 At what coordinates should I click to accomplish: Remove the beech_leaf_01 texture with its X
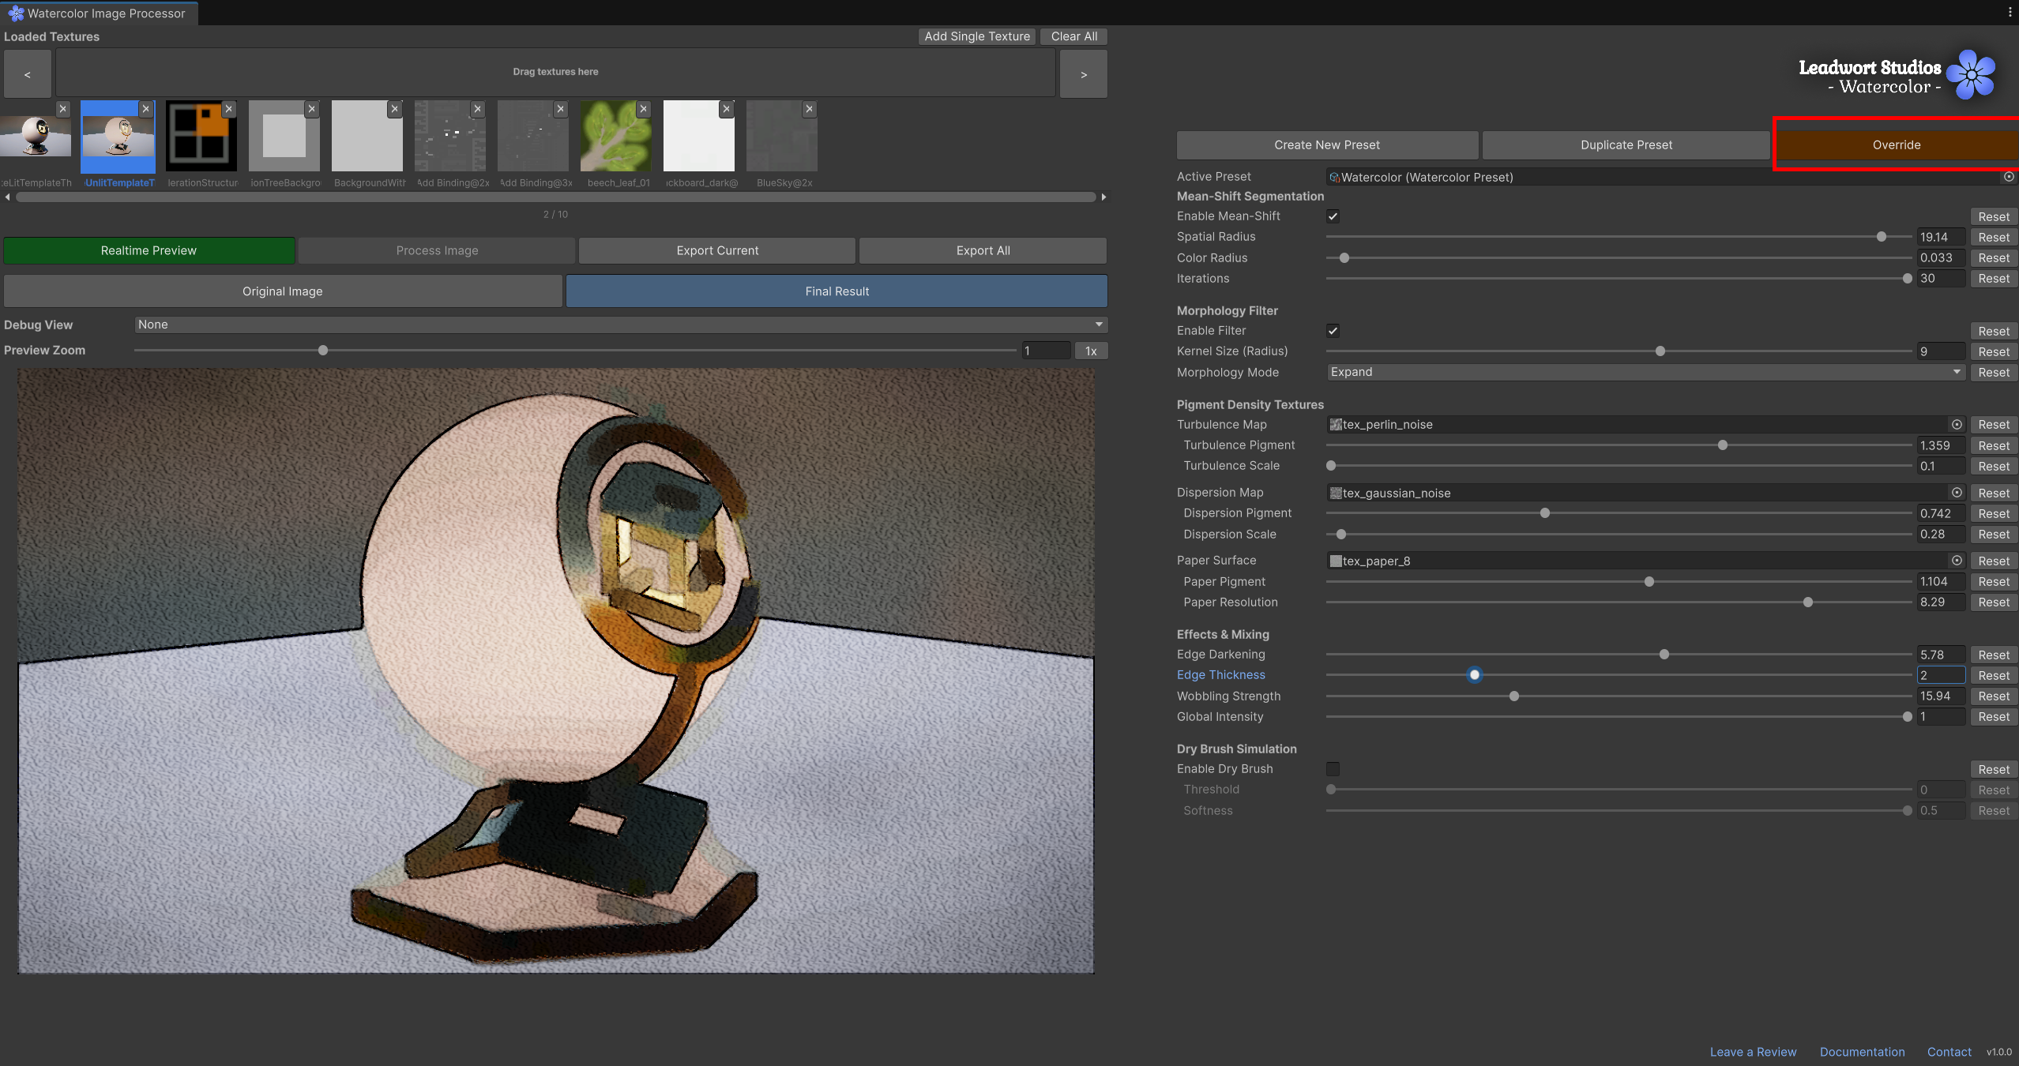click(644, 109)
